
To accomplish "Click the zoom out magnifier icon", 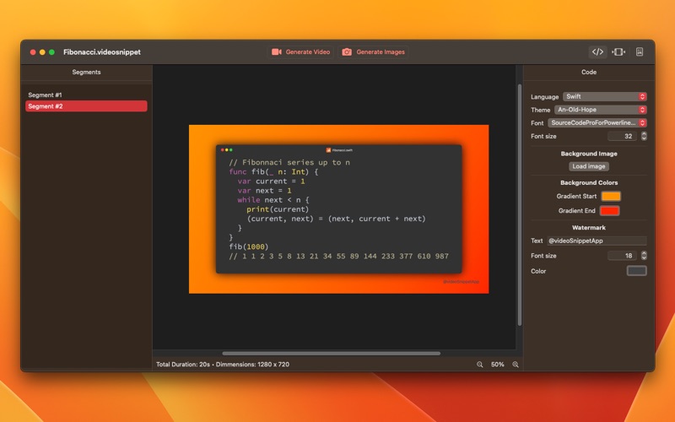I will (479, 365).
